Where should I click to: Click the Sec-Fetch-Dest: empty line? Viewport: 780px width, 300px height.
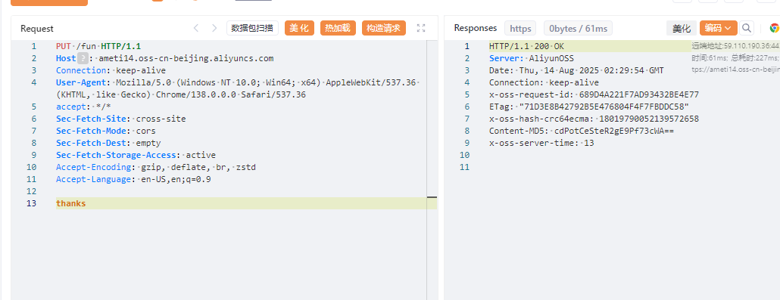[108, 143]
